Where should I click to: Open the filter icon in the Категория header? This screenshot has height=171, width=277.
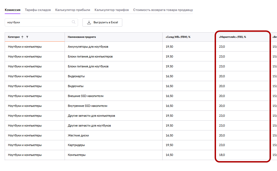point(27,37)
